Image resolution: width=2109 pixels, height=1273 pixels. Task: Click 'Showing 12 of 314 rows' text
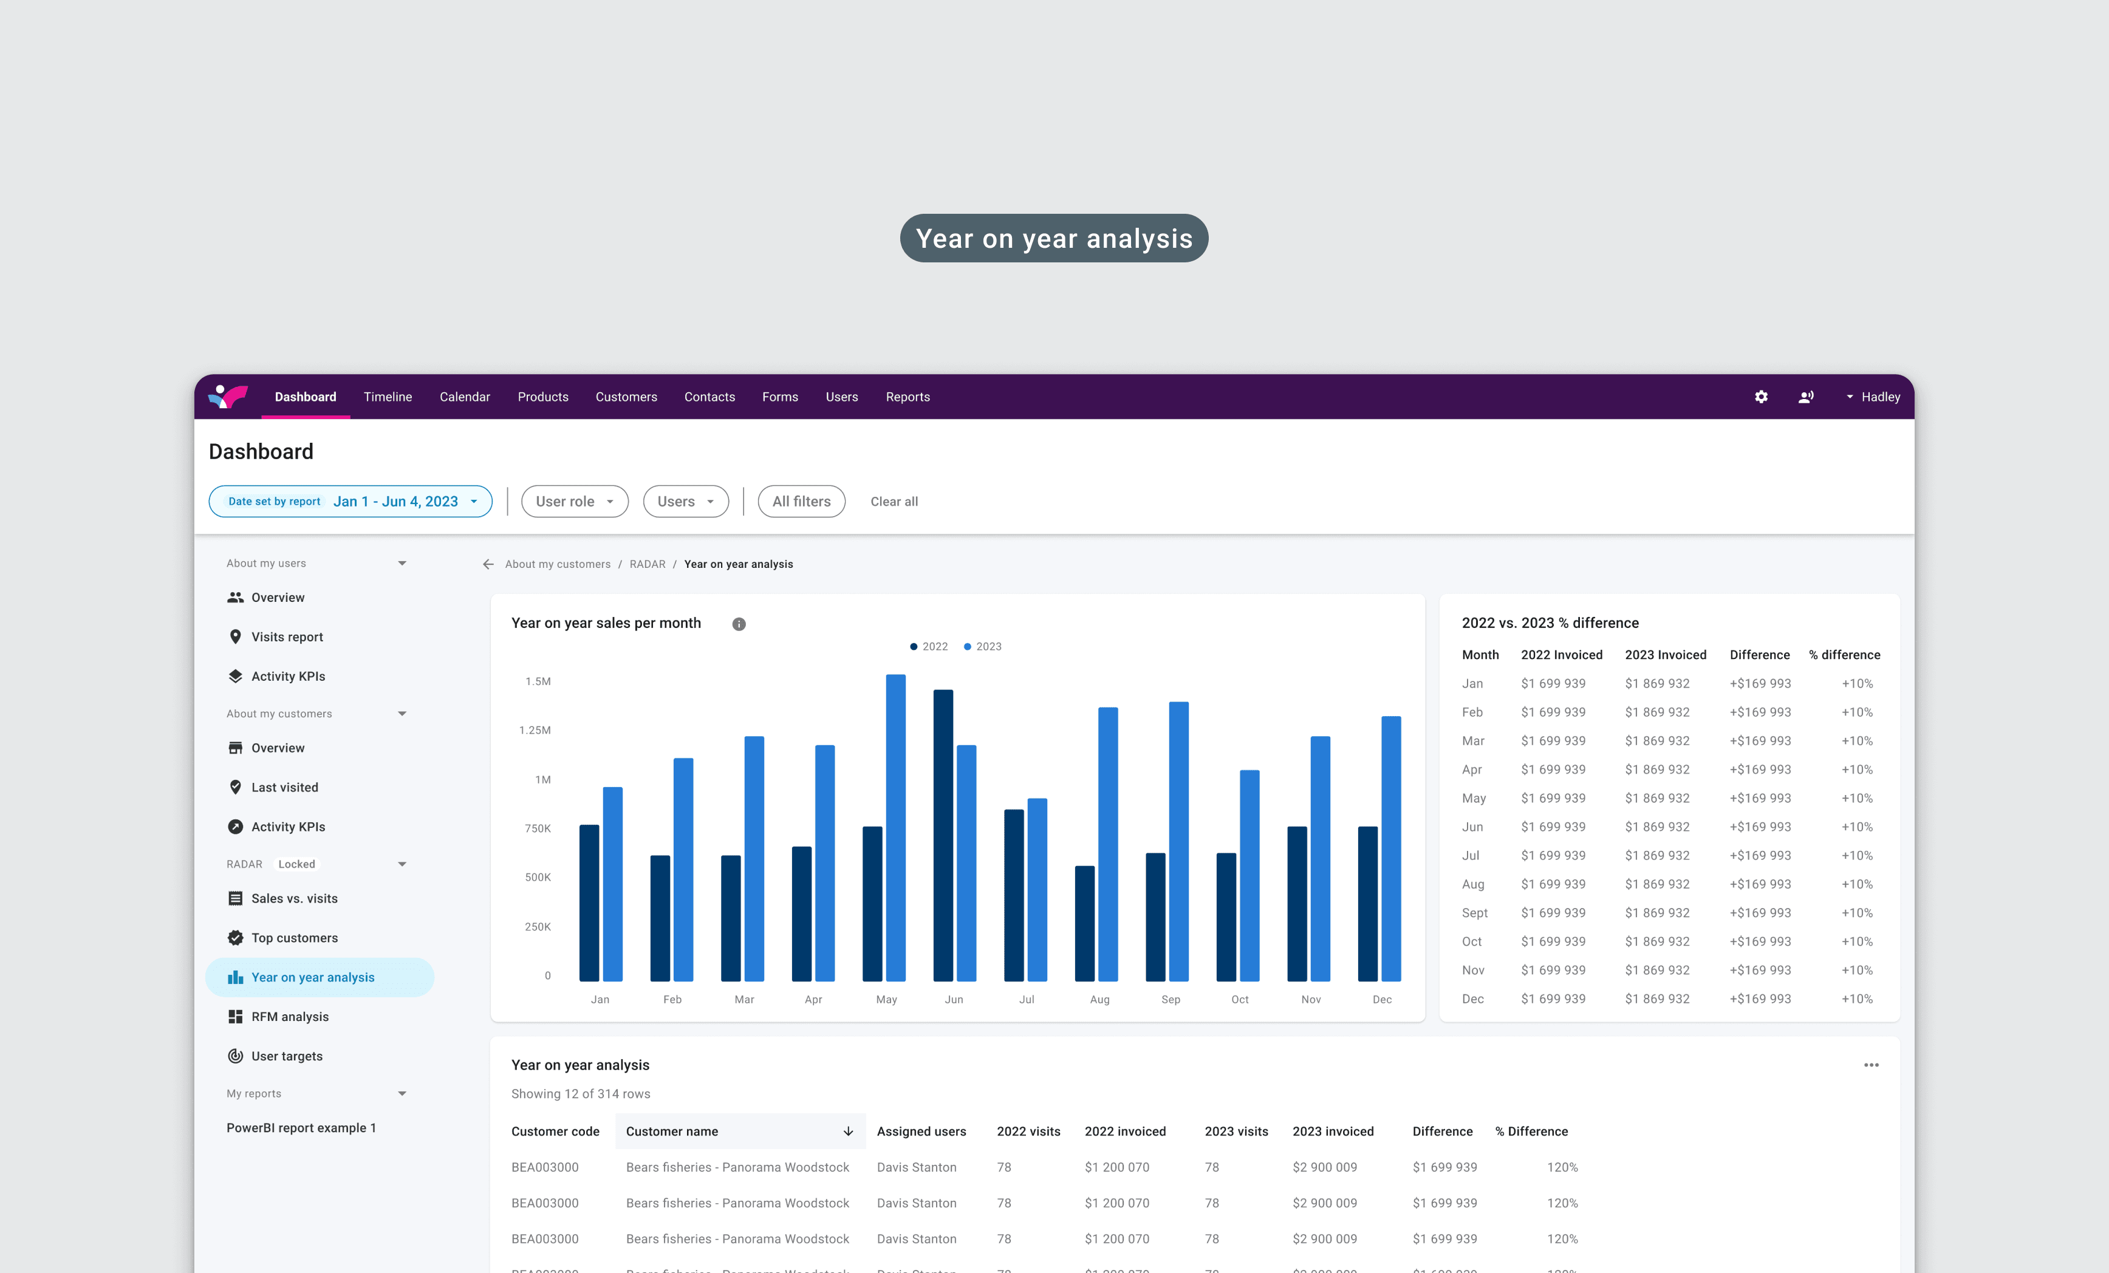[580, 1094]
